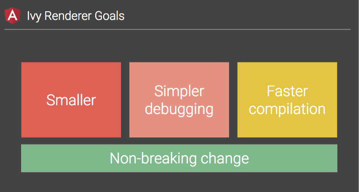
Task: Click the word "Ivy" in the title
Action: pos(34,17)
